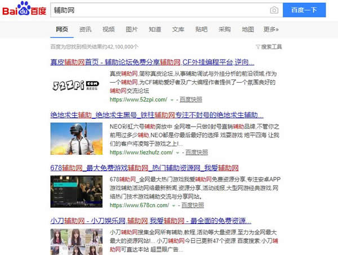Open the 知道 tab
The image size is (338, 255).
coord(155,29)
